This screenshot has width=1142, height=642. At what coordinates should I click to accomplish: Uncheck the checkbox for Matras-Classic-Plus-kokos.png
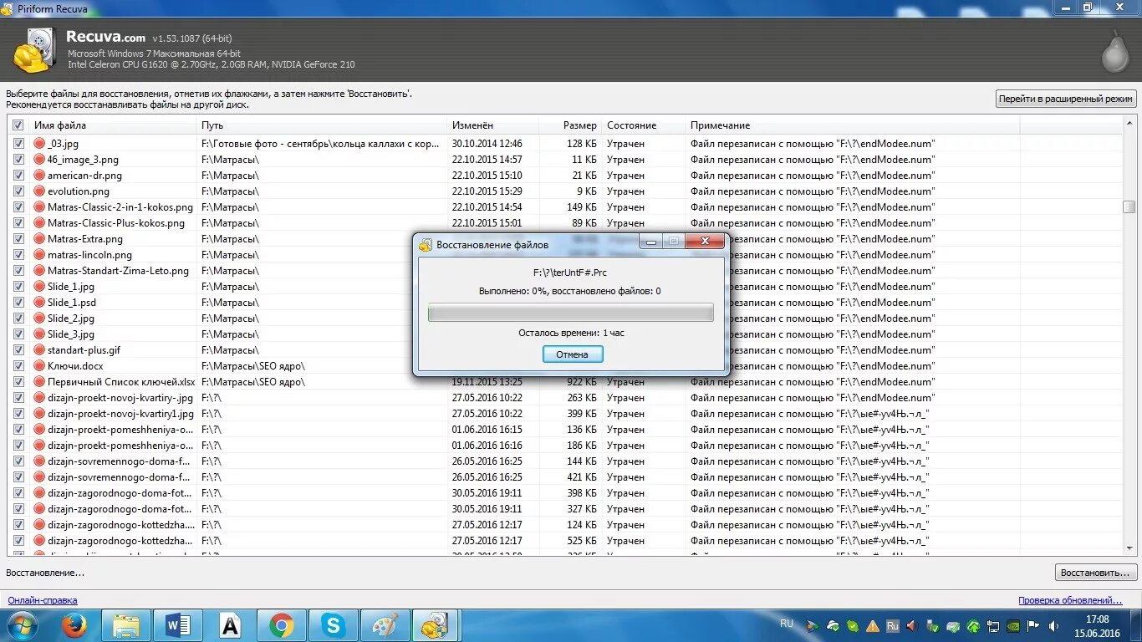[x=18, y=223]
